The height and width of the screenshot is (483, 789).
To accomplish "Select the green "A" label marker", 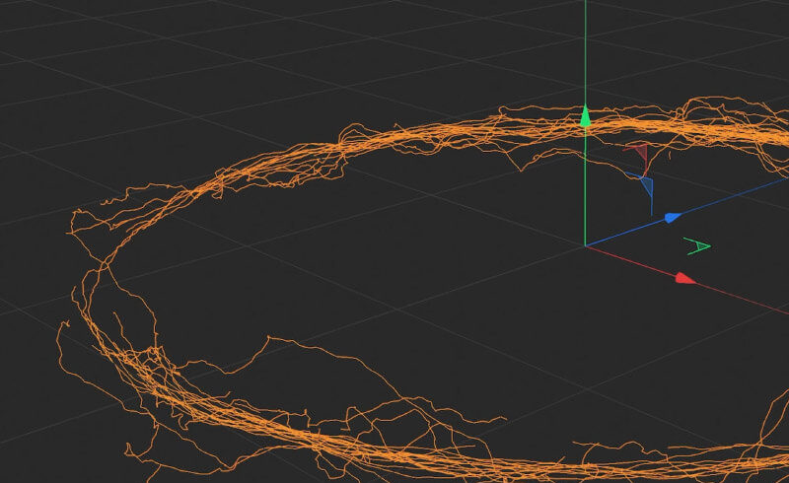I will point(697,246).
